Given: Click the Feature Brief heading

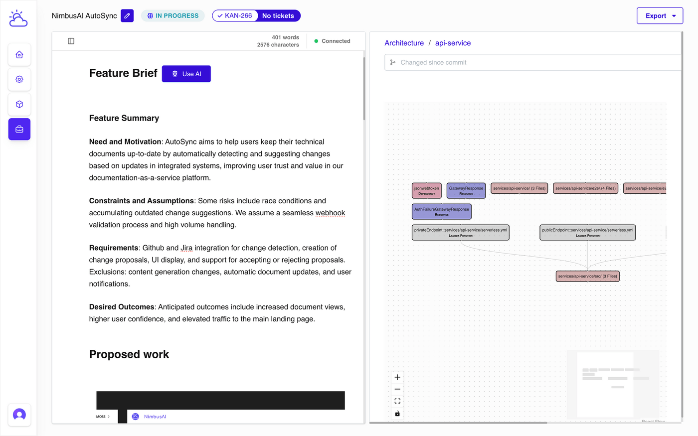Looking at the screenshot, I should tap(123, 73).
